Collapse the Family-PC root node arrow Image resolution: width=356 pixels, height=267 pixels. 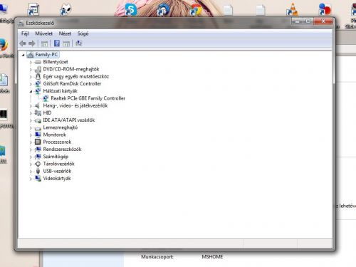click(x=23, y=55)
